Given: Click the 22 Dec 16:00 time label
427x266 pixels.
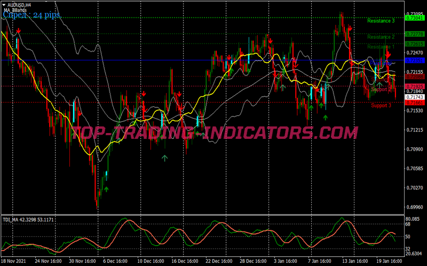Looking at the screenshot, I should click(219, 261).
